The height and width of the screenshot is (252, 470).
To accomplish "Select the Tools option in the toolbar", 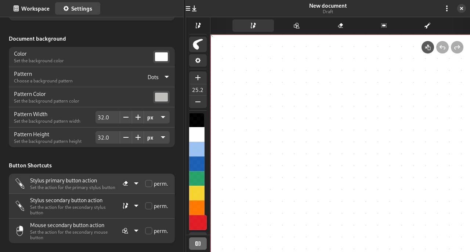I will tap(427, 25).
